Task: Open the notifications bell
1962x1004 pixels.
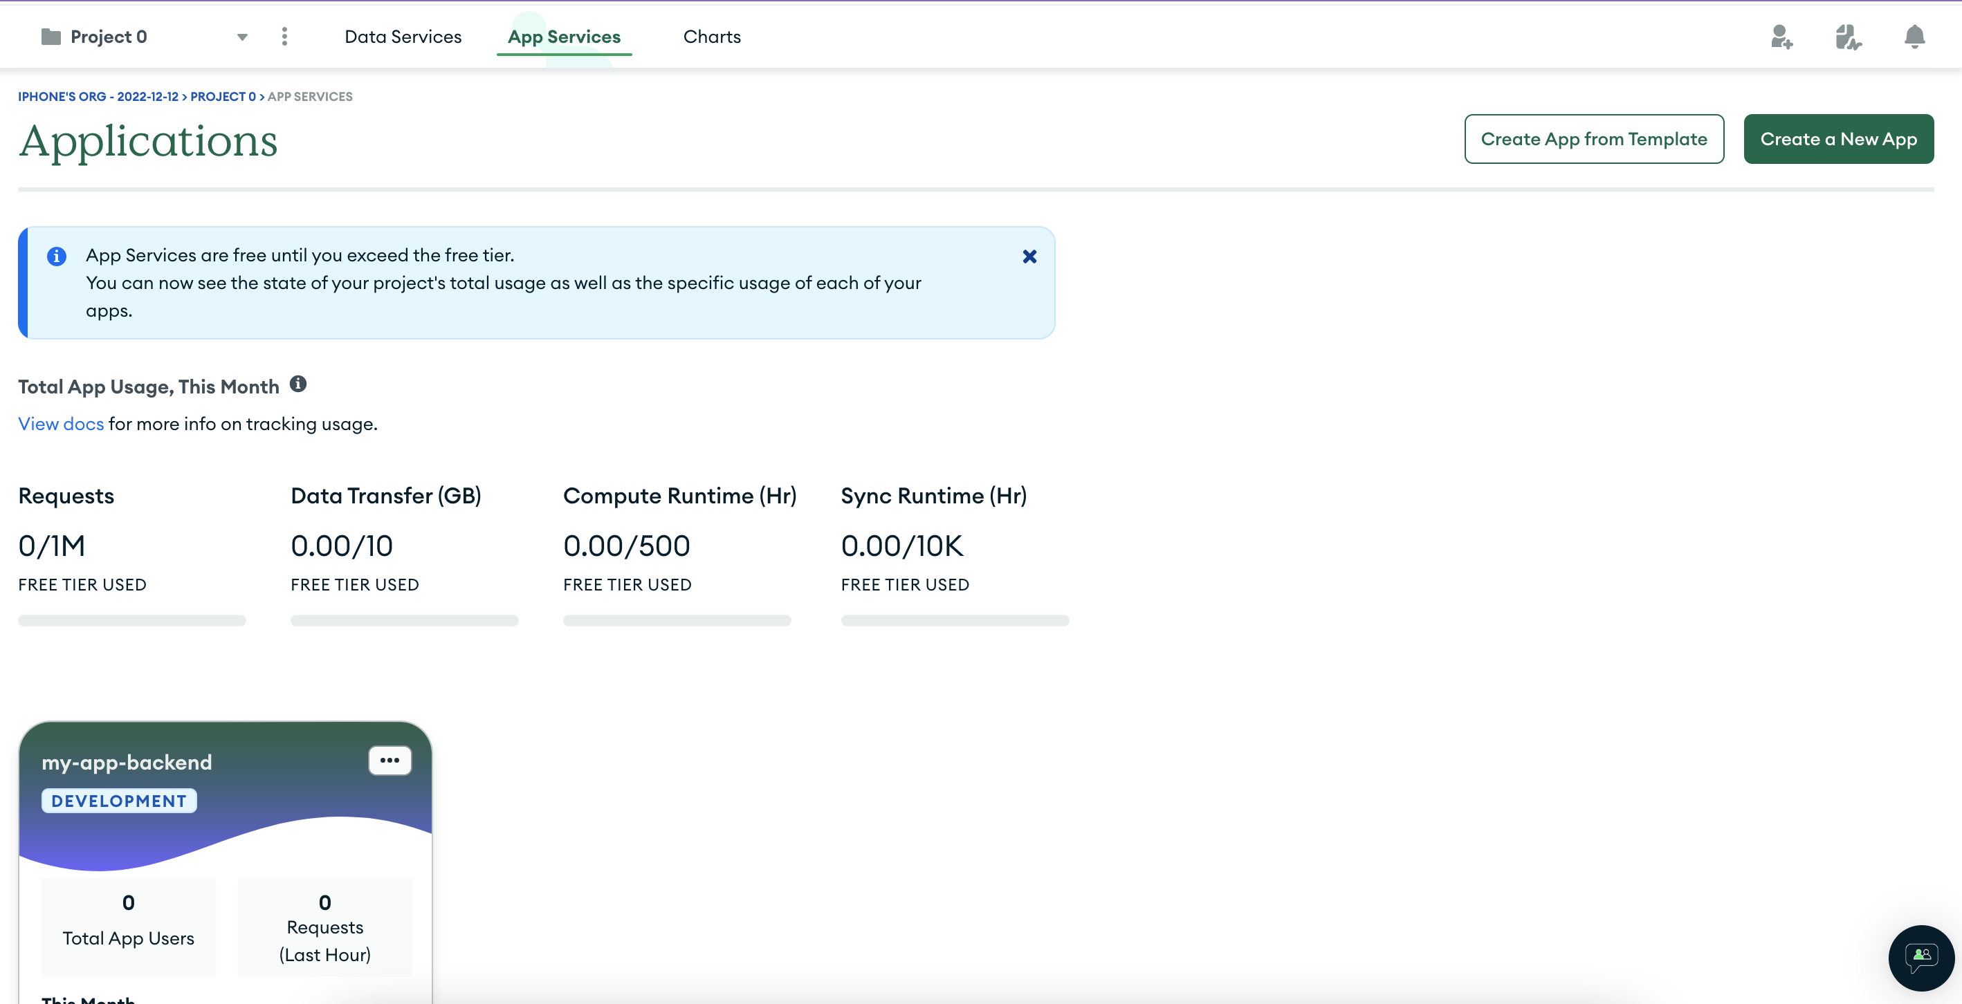Action: coord(1914,37)
